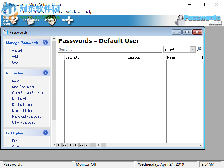Viewport: 224px width, 168px height.
Task: Click the Start Document link
Action: click(x=23, y=87)
